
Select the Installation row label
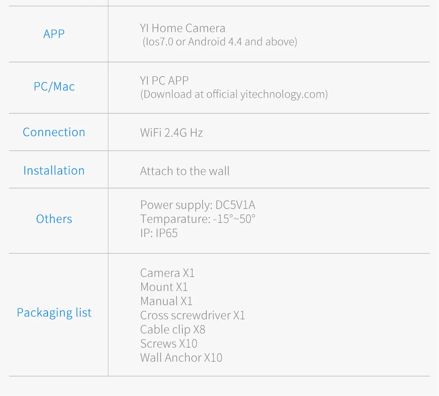[54, 171]
